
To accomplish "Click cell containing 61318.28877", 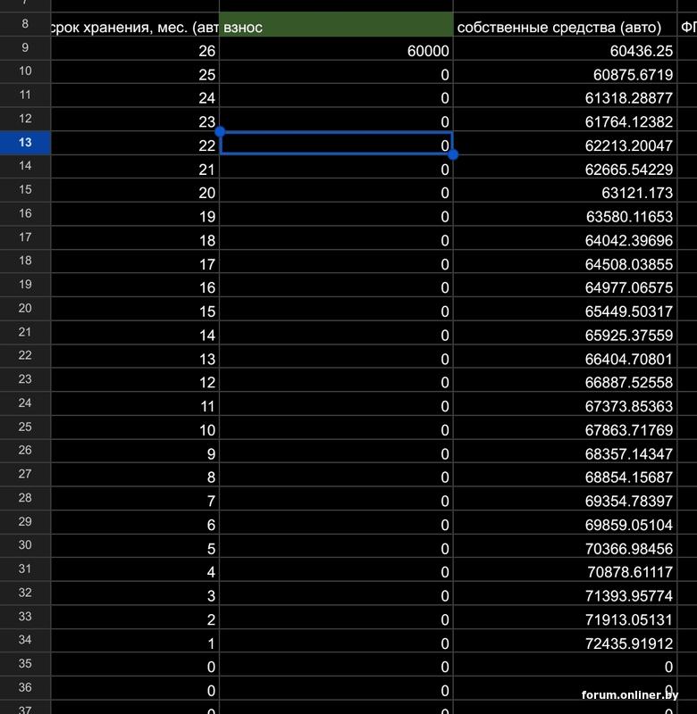I will coord(565,95).
